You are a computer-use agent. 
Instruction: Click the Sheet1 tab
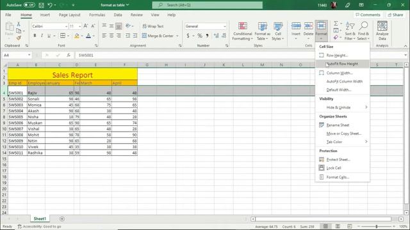coord(40,218)
